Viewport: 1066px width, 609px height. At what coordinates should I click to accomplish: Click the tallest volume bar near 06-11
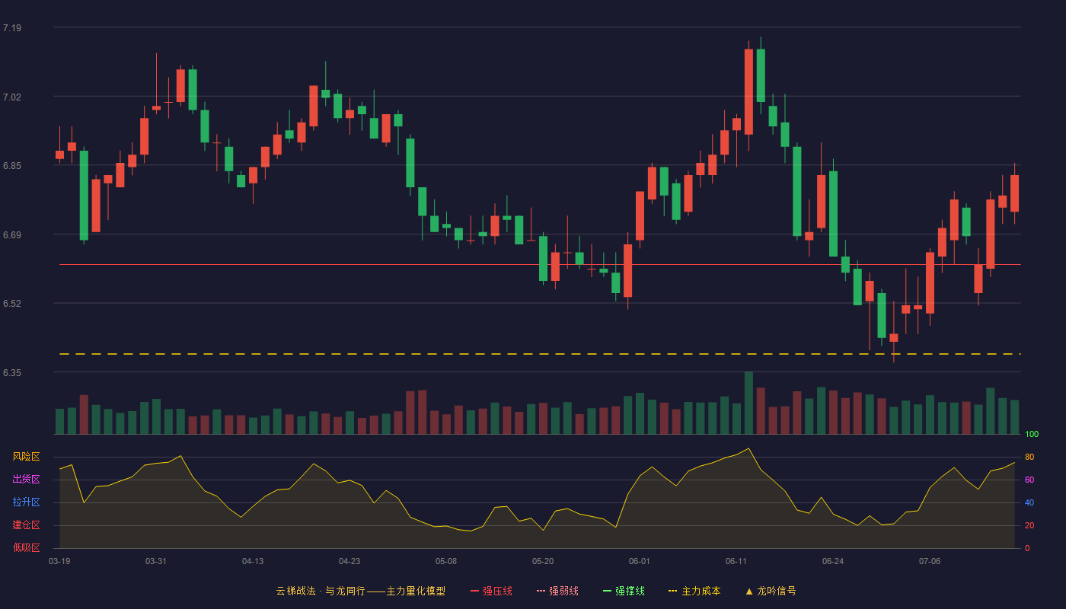click(748, 403)
